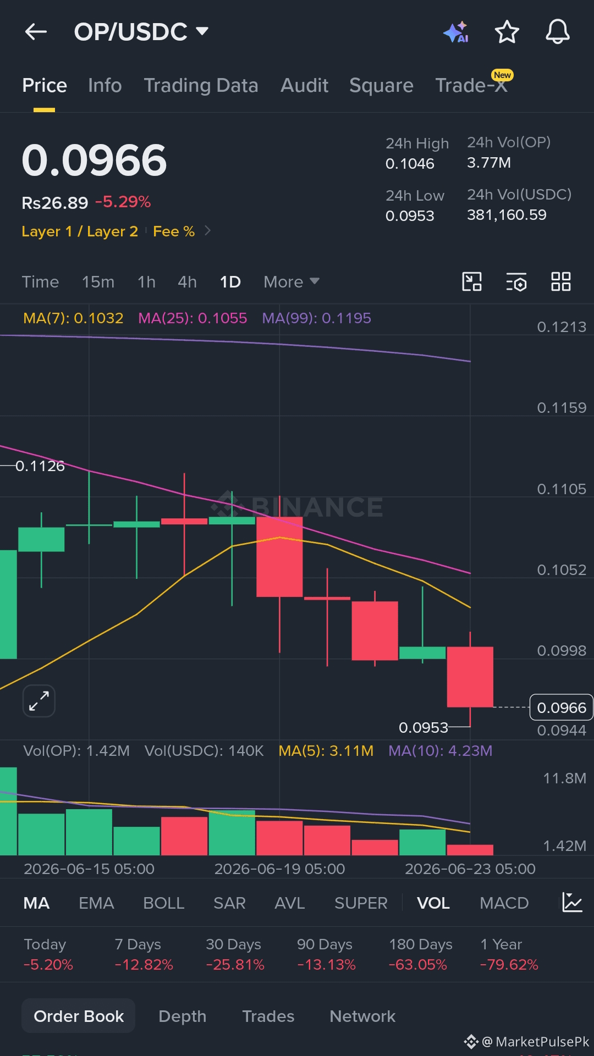The height and width of the screenshot is (1056, 594).
Task: Tap the 1 Year -79.62% performance value
Action: 509,965
